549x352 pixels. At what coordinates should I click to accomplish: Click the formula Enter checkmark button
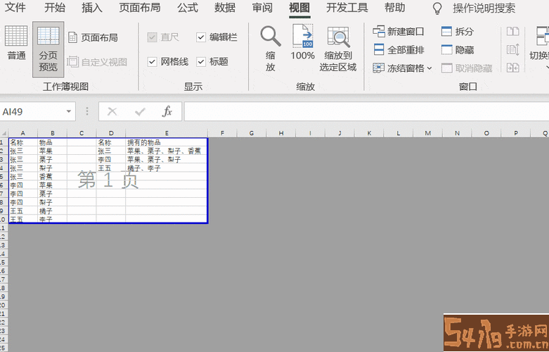pyautogui.click(x=140, y=111)
